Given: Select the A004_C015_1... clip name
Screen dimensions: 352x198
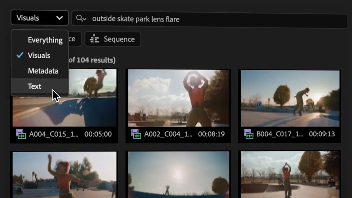Looking at the screenshot, I should (54, 134).
